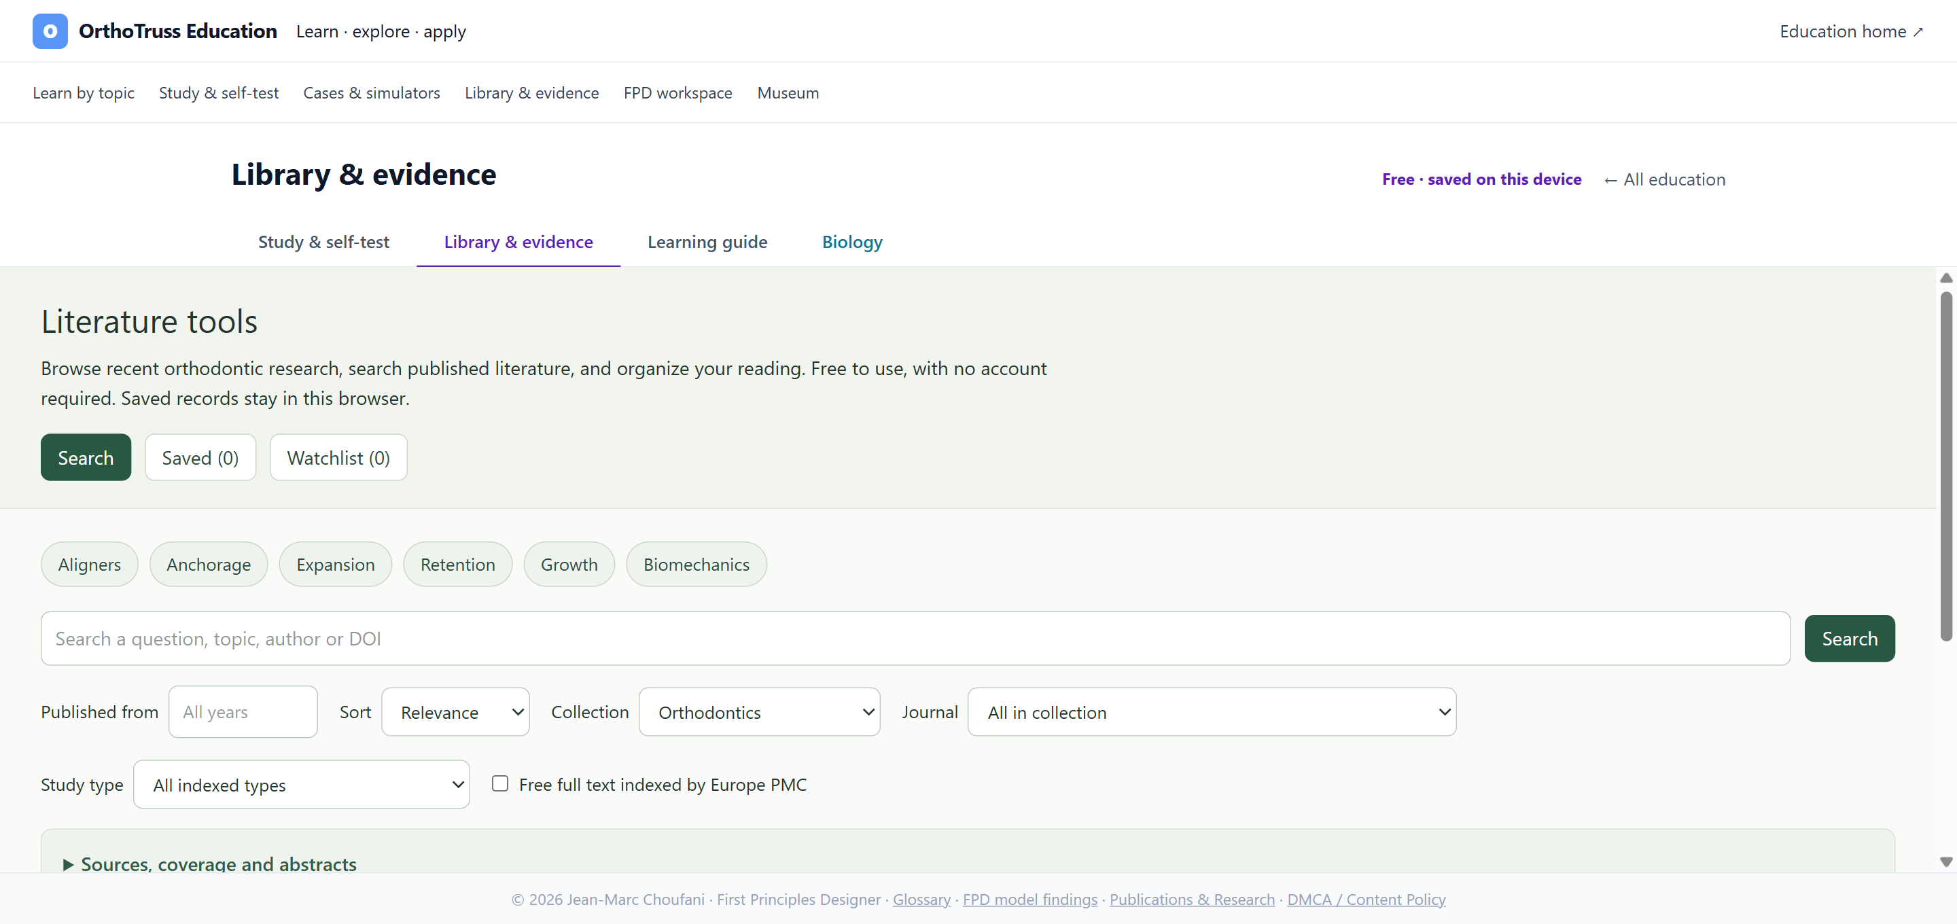Expand Sources, coverage and abstracts

click(x=211, y=864)
